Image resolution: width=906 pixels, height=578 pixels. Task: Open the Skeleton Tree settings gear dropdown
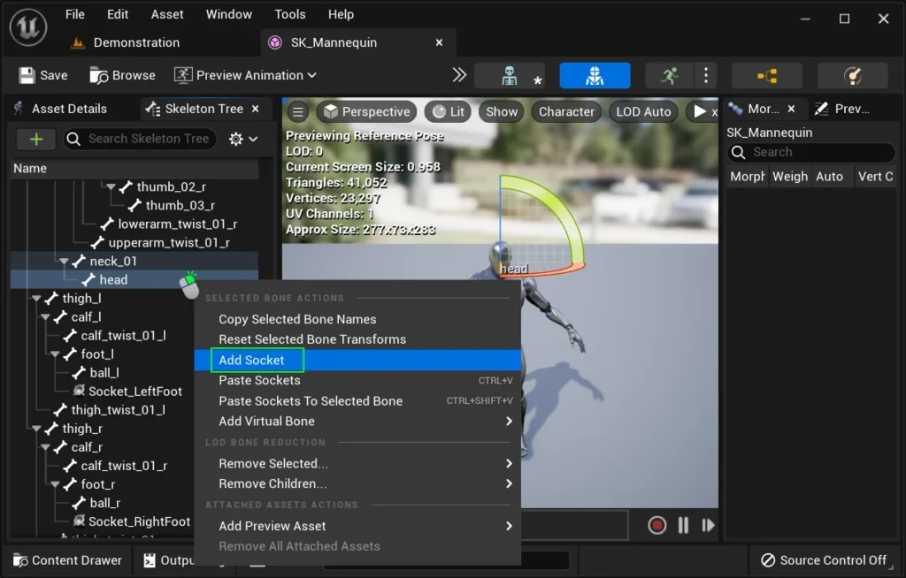[x=242, y=139]
